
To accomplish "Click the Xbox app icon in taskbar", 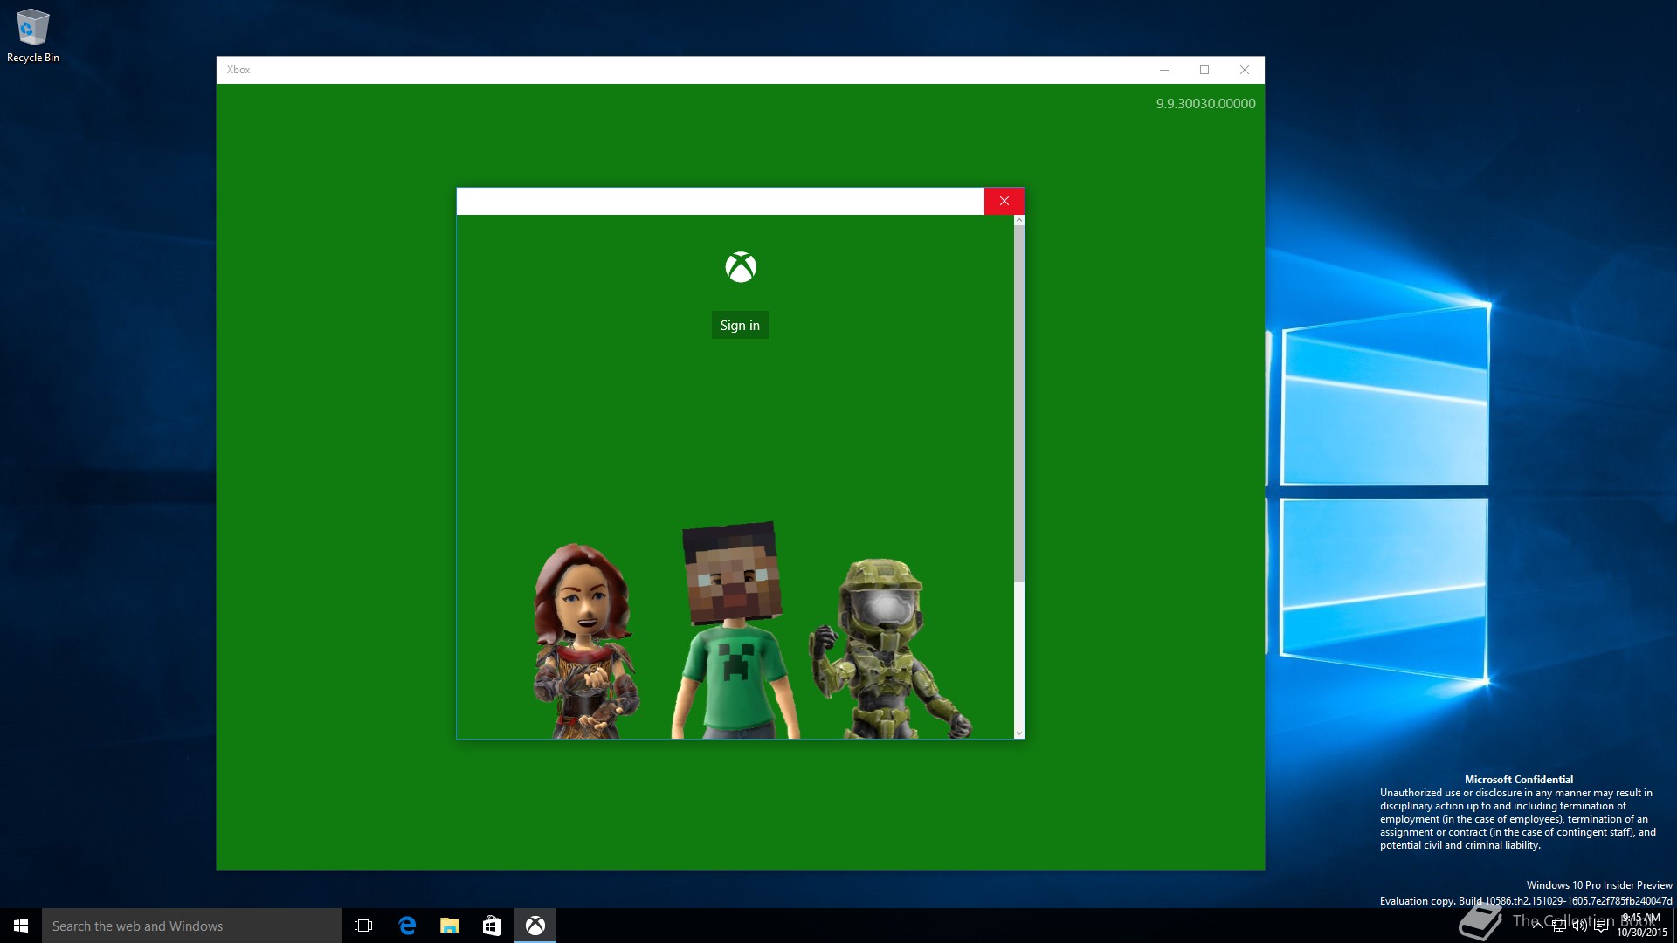I will [535, 926].
